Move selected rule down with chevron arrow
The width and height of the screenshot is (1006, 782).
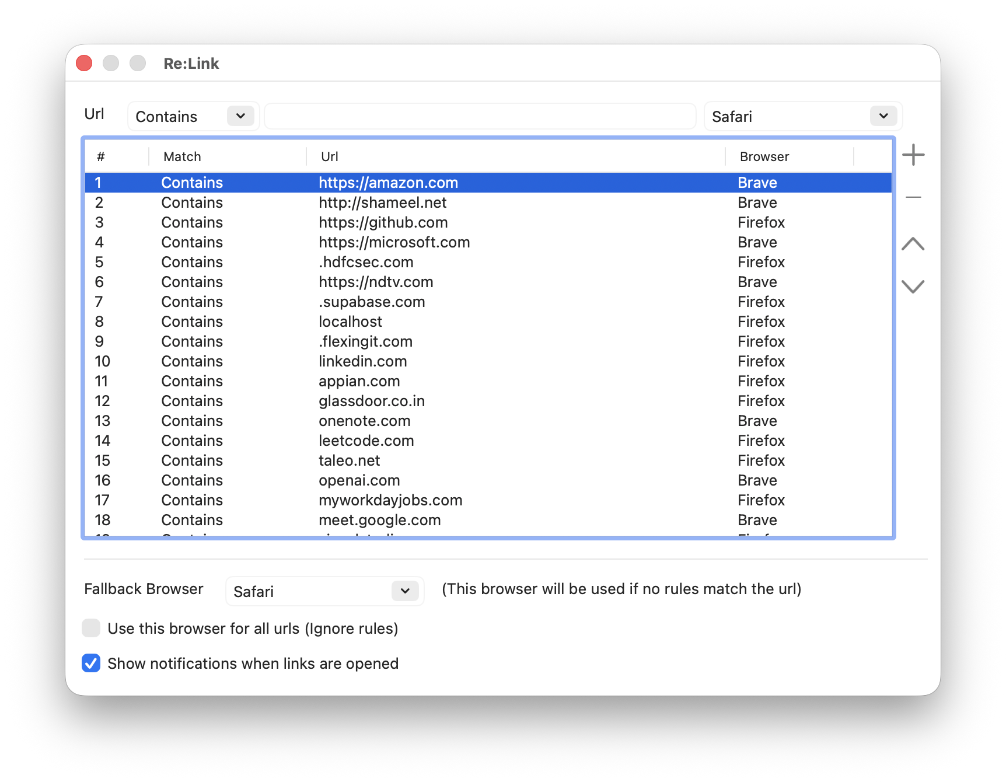click(913, 286)
